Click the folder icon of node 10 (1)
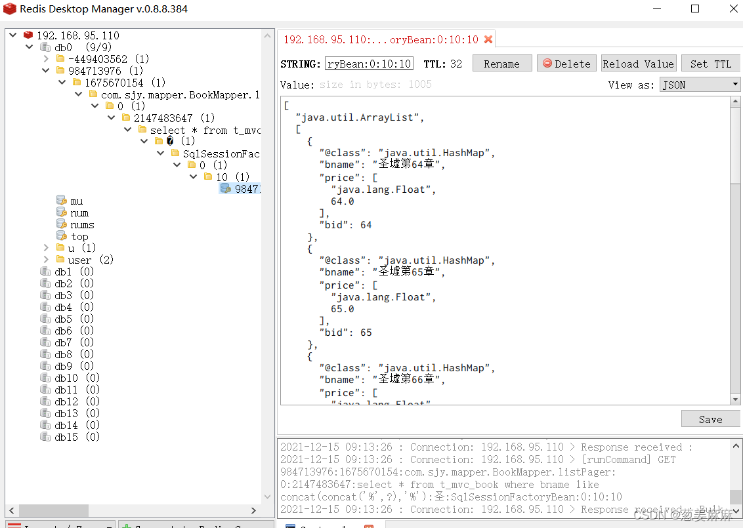Image resolution: width=743 pixels, height=528 pixels. click(x=208, y=176)
